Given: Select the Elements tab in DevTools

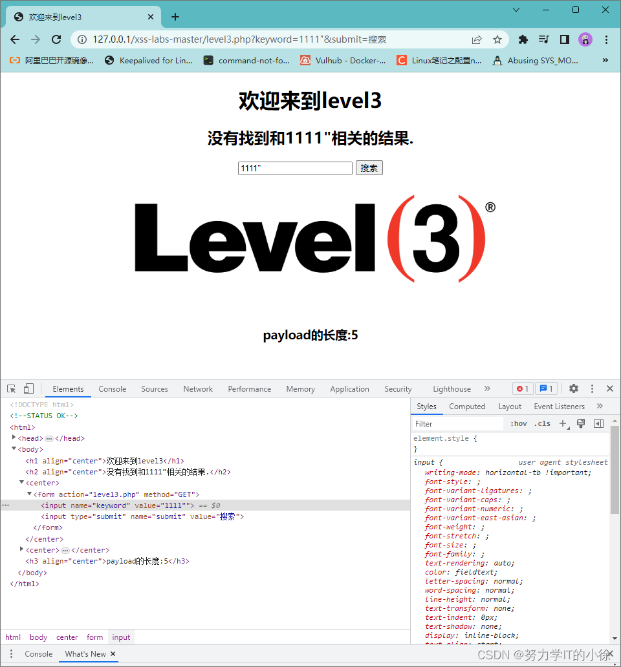Looking at the screenshot, I should (x=68, y=389).
